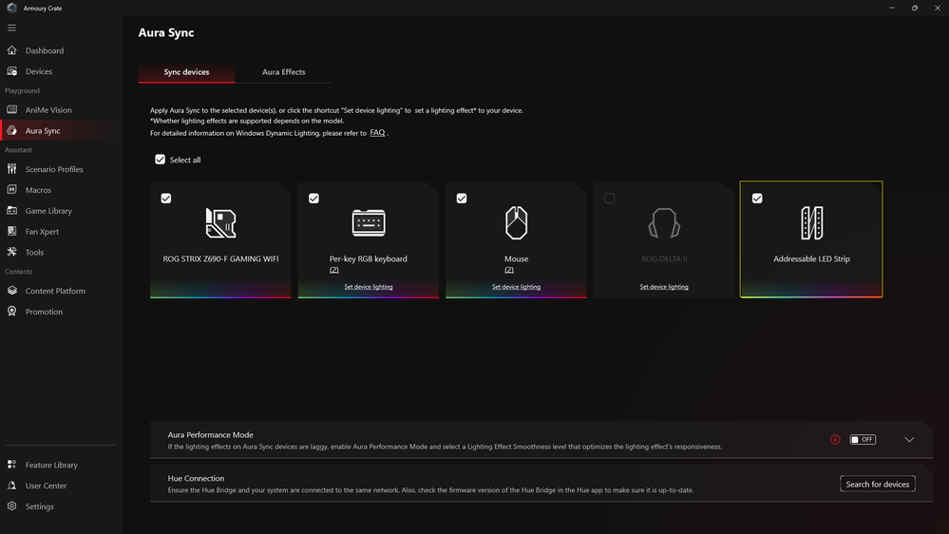Open the hamburger menu icon
This screenshot has width=949, height=534.
tap(11, 28)
